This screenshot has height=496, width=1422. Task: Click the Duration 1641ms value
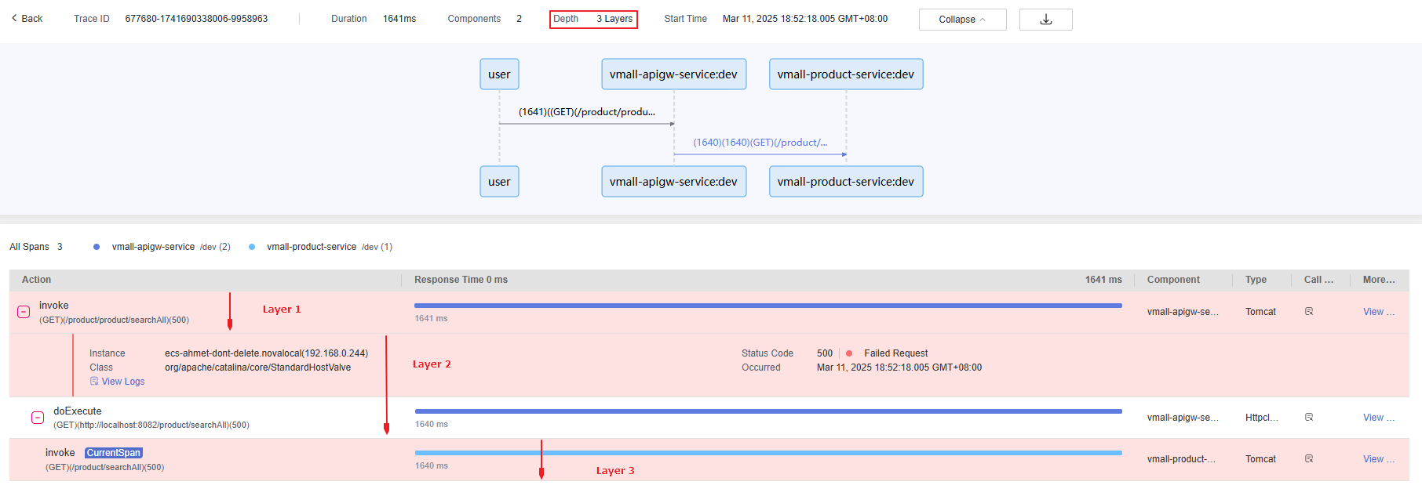[x=399, y=19]
